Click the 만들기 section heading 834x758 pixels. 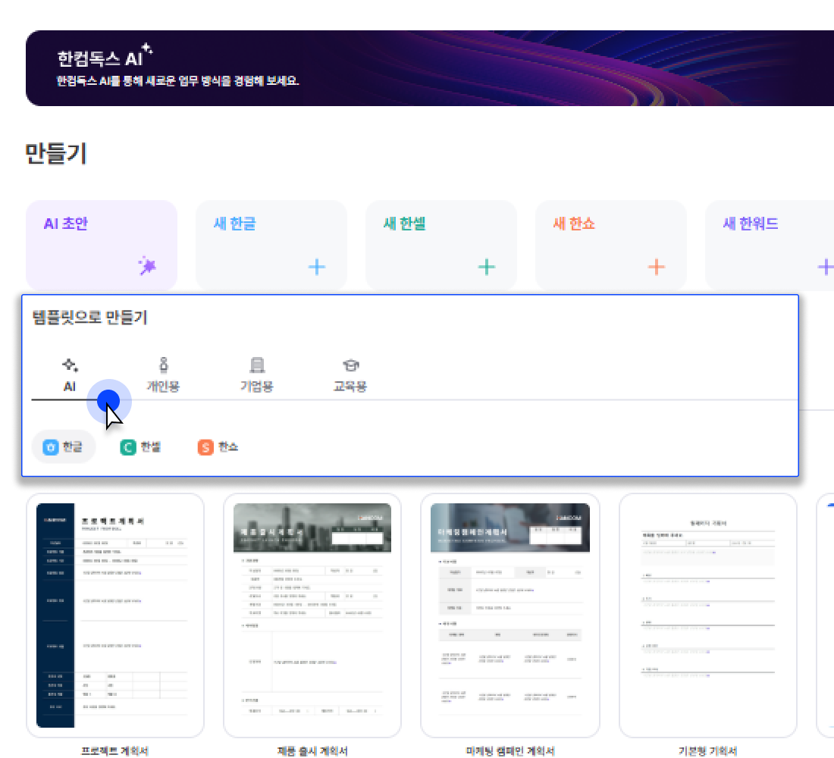pos(55,153)
